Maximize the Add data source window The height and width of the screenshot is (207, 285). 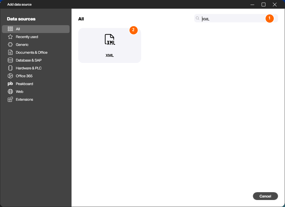coord(263,4)
